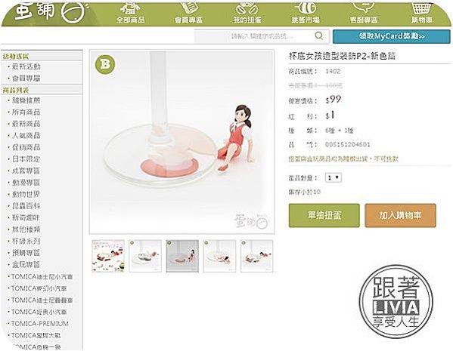Click the 單抽扭蛋 button

point(324,215)
